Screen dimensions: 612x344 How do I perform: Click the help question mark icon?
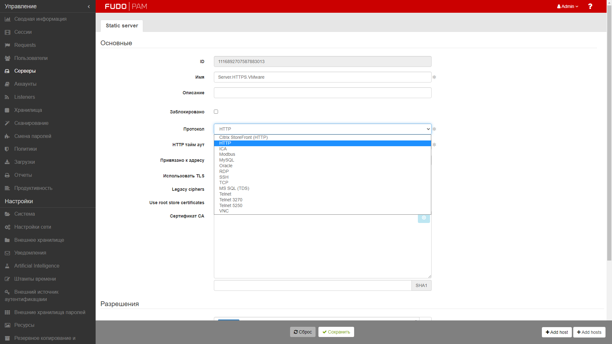point(590,6)
